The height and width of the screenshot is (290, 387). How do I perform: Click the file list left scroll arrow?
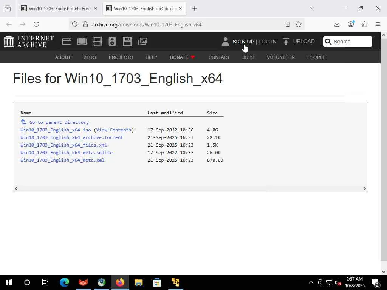(x=16, y=189)
